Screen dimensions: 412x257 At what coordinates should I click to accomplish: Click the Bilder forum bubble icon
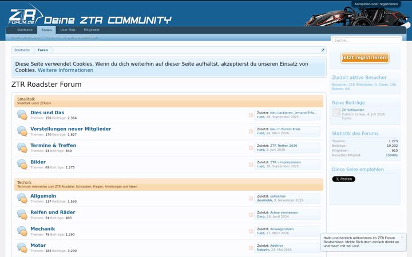(22, 164)
